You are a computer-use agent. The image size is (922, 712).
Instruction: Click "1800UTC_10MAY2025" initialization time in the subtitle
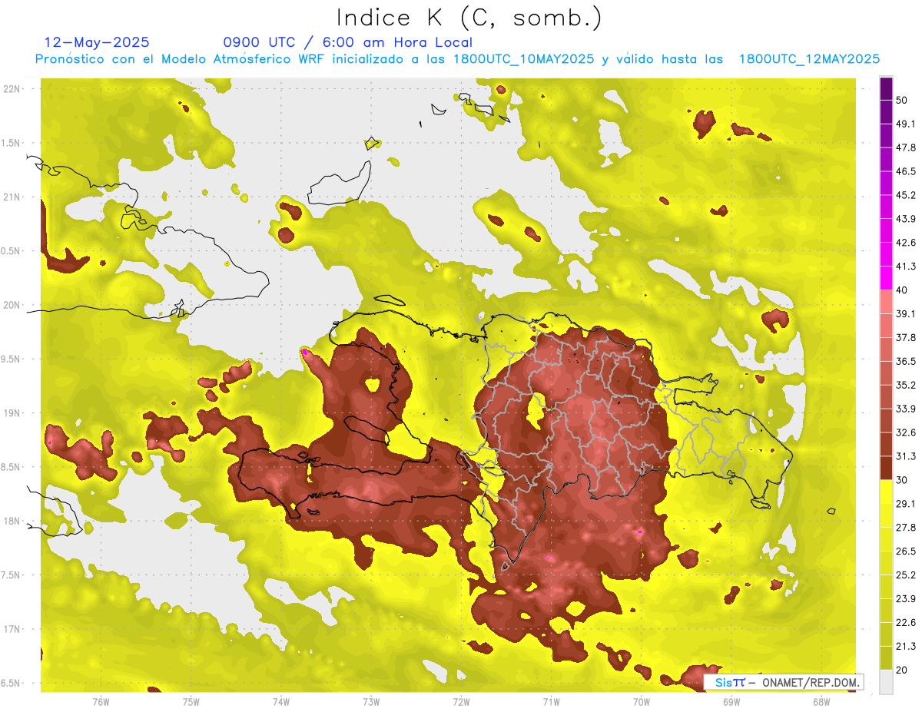pos(523,59)
